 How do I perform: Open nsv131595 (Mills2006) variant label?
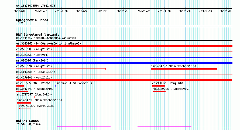click(33, 83)
